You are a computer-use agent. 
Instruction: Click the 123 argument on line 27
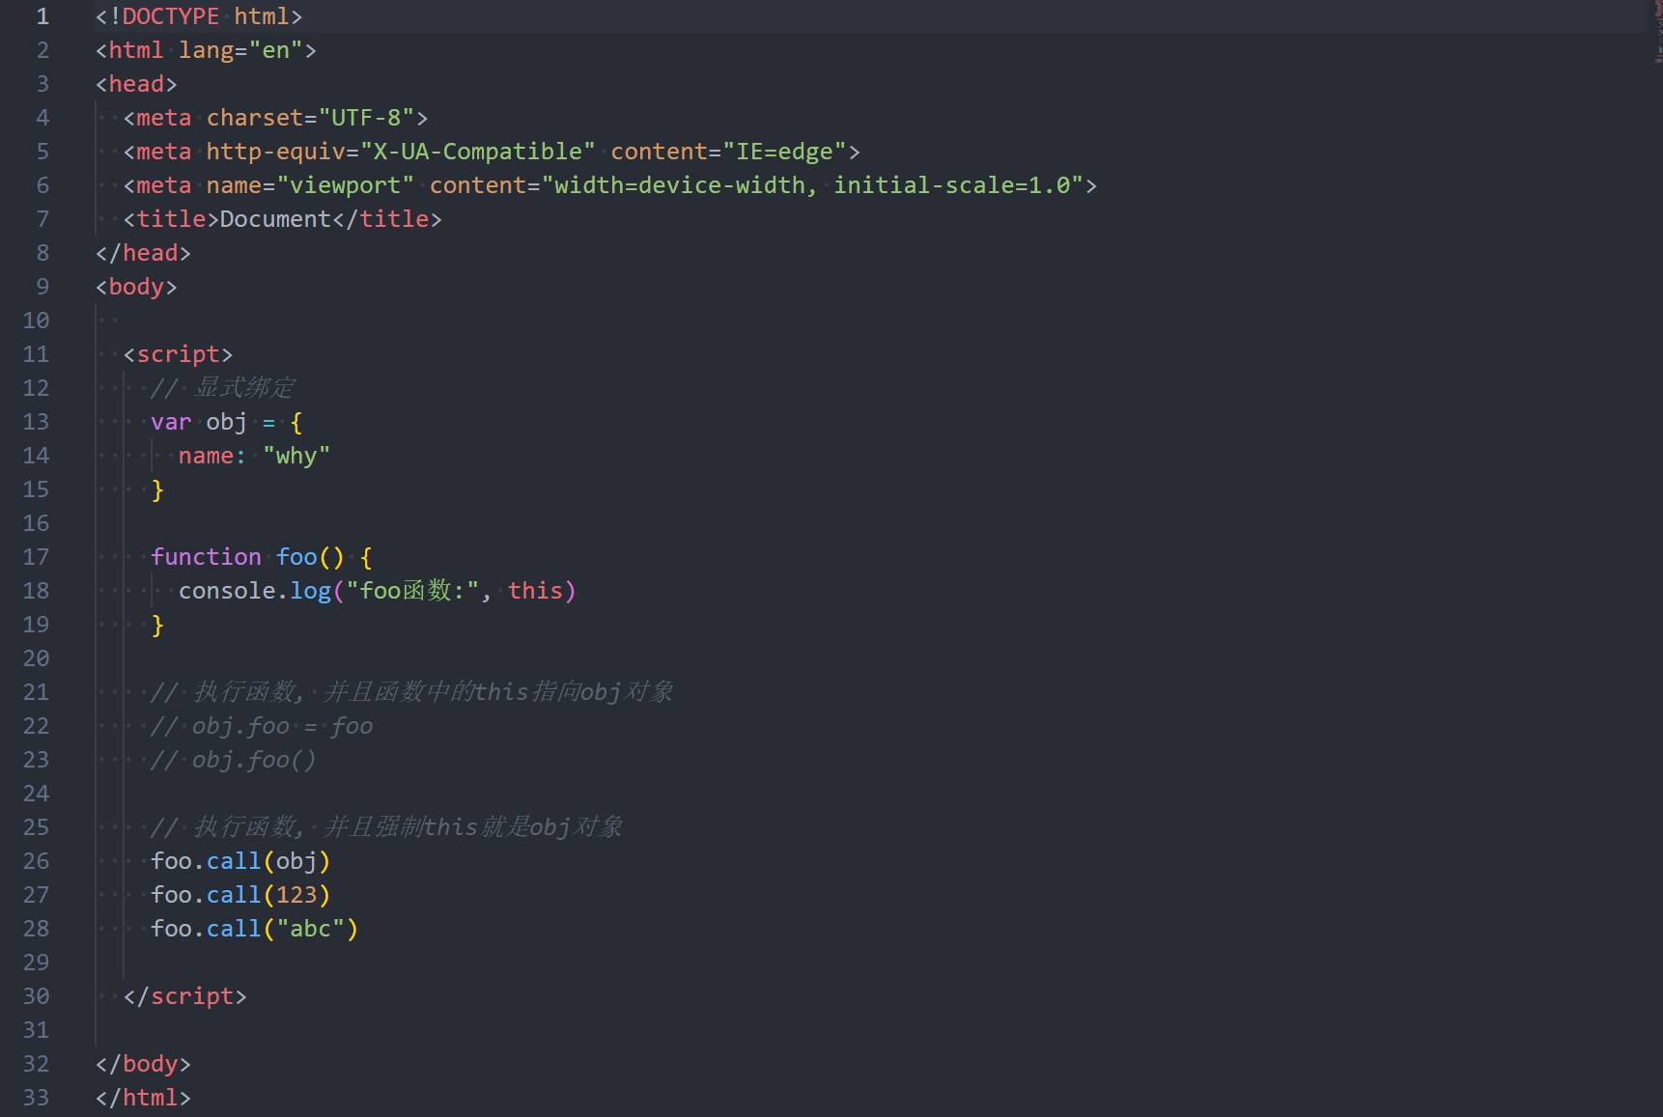click(x=296, y=895)
